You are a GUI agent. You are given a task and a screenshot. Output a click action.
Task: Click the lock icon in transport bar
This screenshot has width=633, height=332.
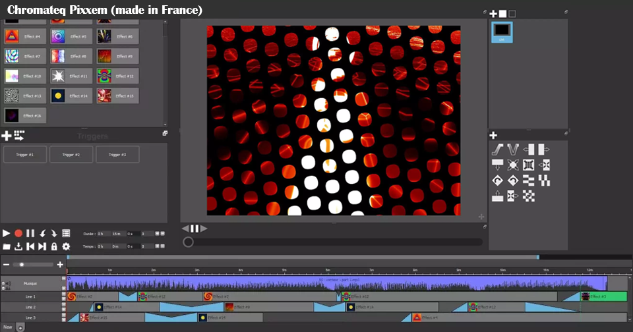pos(54,246)
